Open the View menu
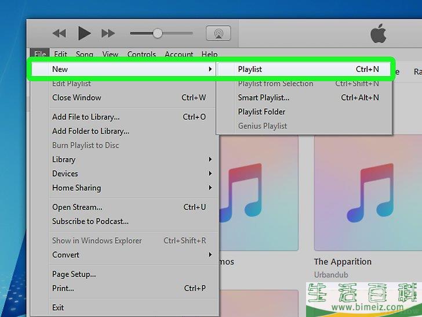The image size is (422, 317). coord(110,54)
